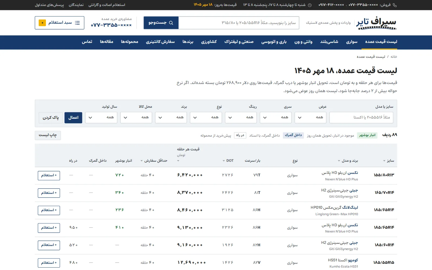
Task: Open کشاورزی menu item
Action: point(209,42)
